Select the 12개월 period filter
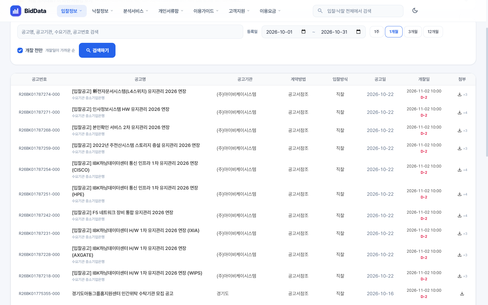Screen dimensions: 488x305 coord(433,32)
